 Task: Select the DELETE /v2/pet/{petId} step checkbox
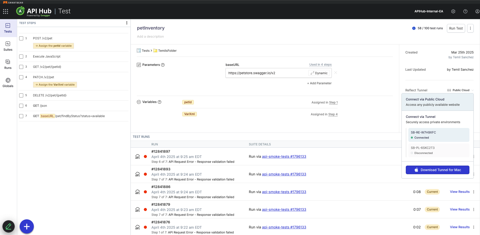coord(21,95)
